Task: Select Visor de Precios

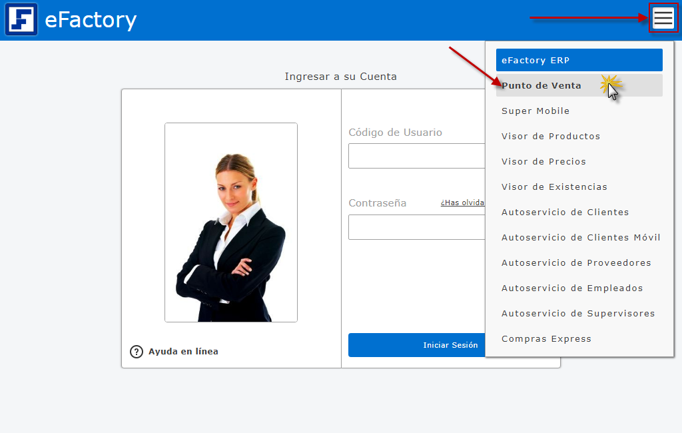Action: [579, 161]
